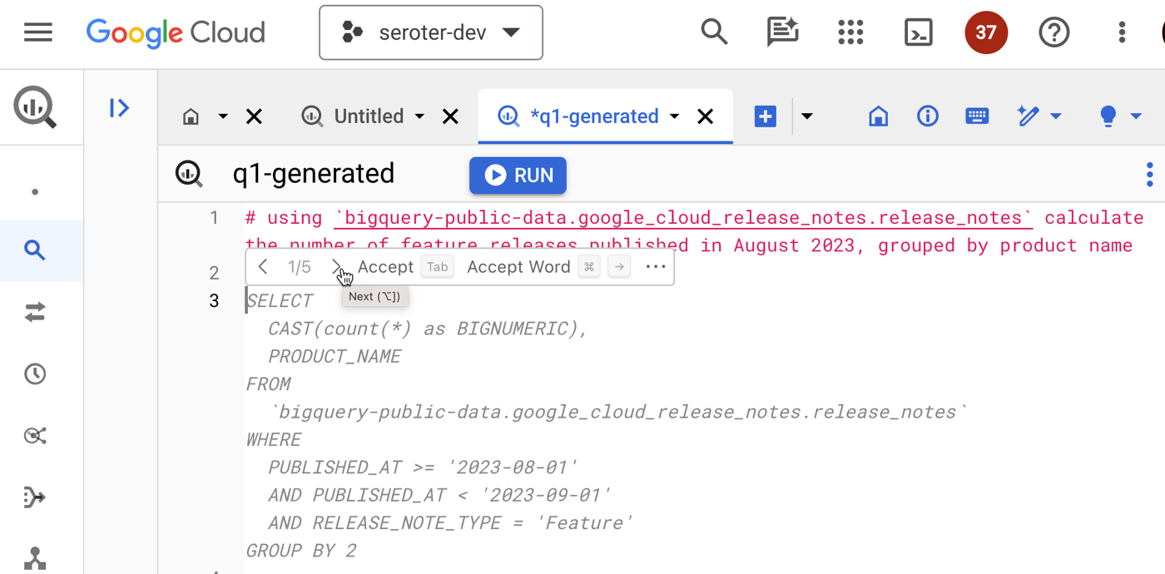This screenshot has width=1165, height=574.
Task: Open the Google apps grid icon
Action: 850,32
